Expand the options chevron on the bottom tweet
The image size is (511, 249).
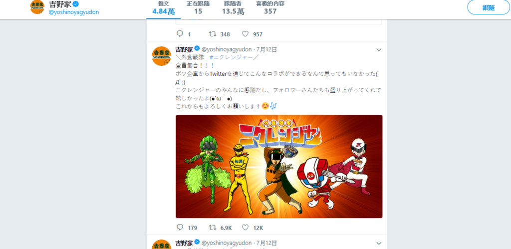[x=379, y=244]
